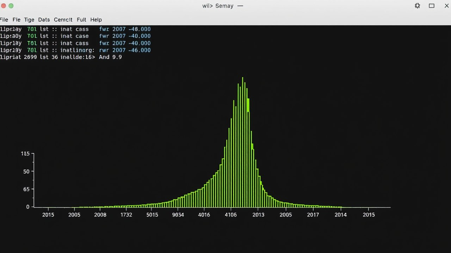Click y-axis label 65
The height and width of the screenshot is (253, 451).
[x=26, y=189]
